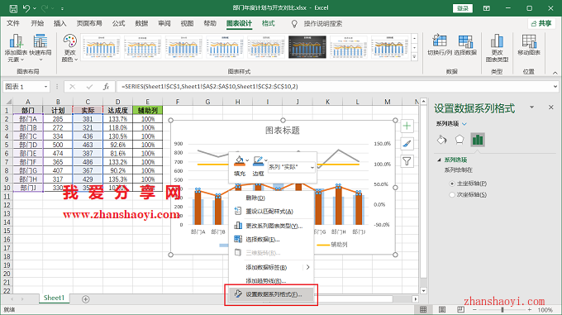Click ribbon display options icon
The image size is (562, 315).
486,8
